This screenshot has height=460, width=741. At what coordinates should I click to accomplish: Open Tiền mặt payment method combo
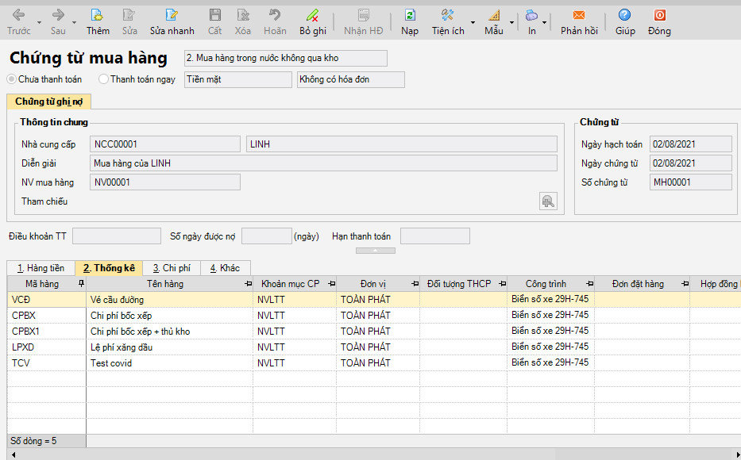click(x=237, y=79)
